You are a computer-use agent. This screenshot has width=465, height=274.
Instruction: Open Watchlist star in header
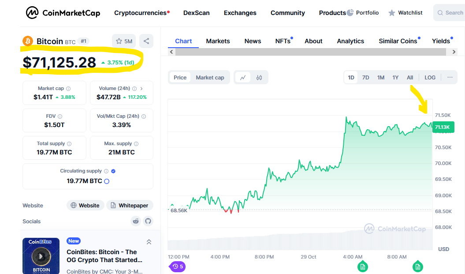pos(392,13)
